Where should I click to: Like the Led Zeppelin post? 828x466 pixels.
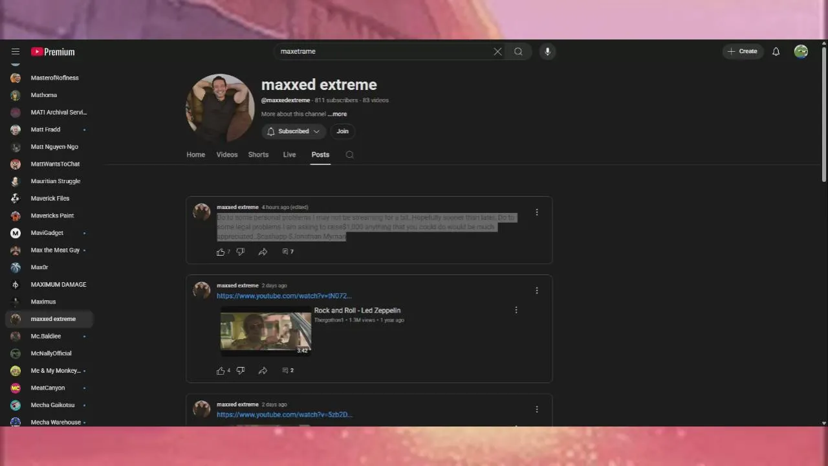pyautogui.click(x=221, y=371)
